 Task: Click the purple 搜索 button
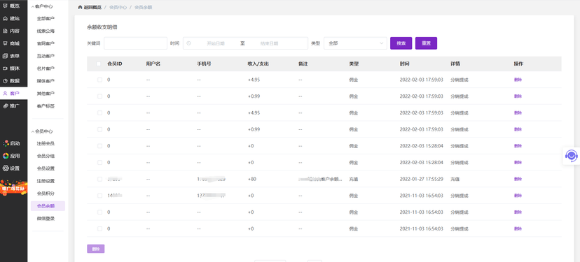coord(401,43)
